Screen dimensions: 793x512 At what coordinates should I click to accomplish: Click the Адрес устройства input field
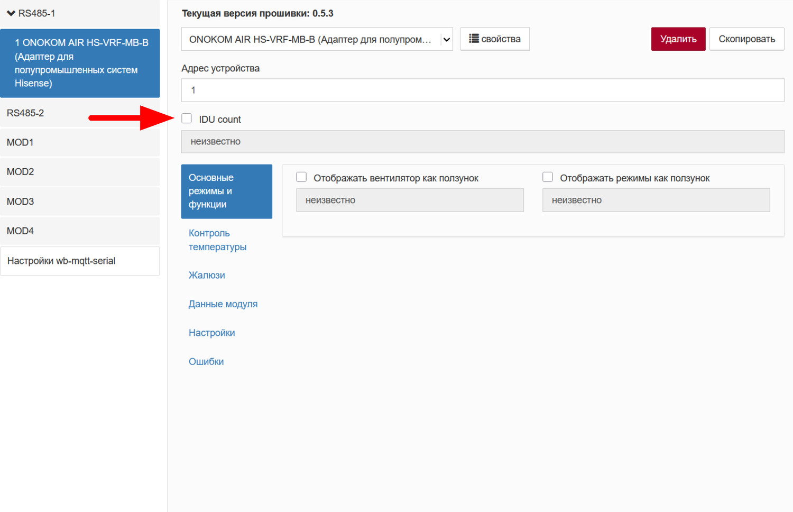(x=482, y=90)
